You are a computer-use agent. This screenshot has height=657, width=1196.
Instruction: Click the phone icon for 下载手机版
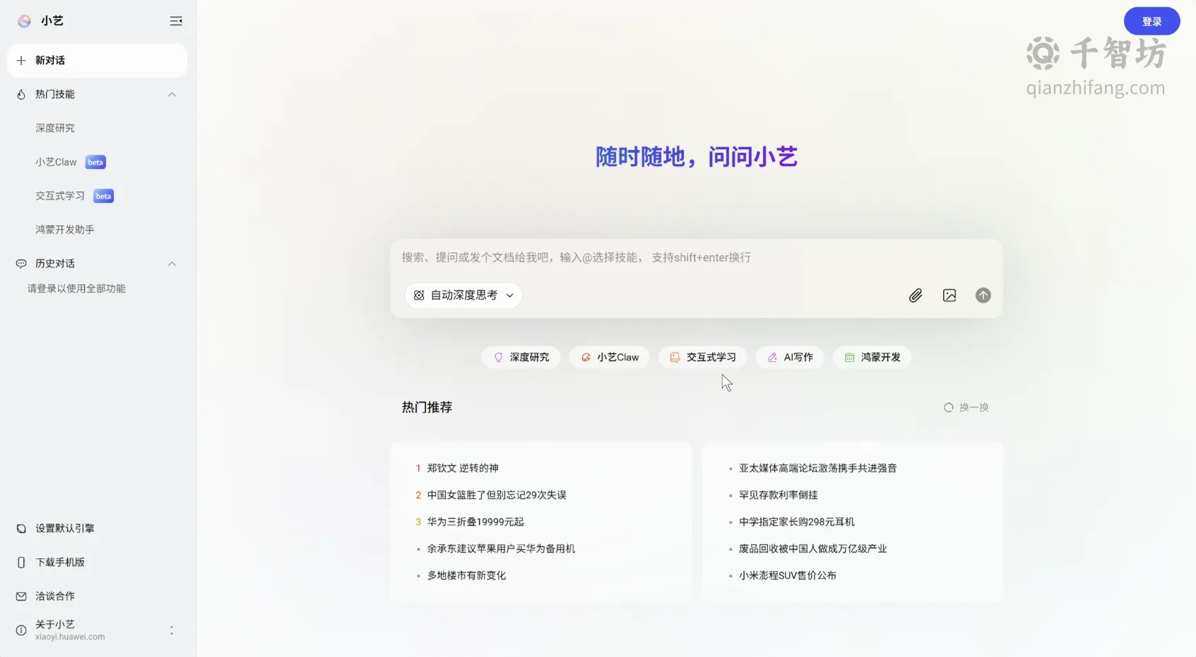click(21, 562)
